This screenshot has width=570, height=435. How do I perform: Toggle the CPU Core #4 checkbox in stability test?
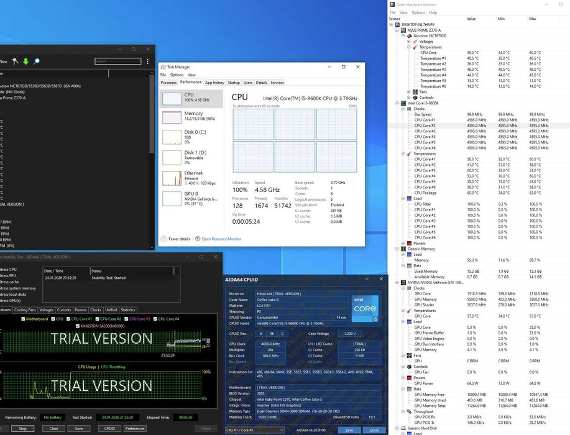pos(155,319)
